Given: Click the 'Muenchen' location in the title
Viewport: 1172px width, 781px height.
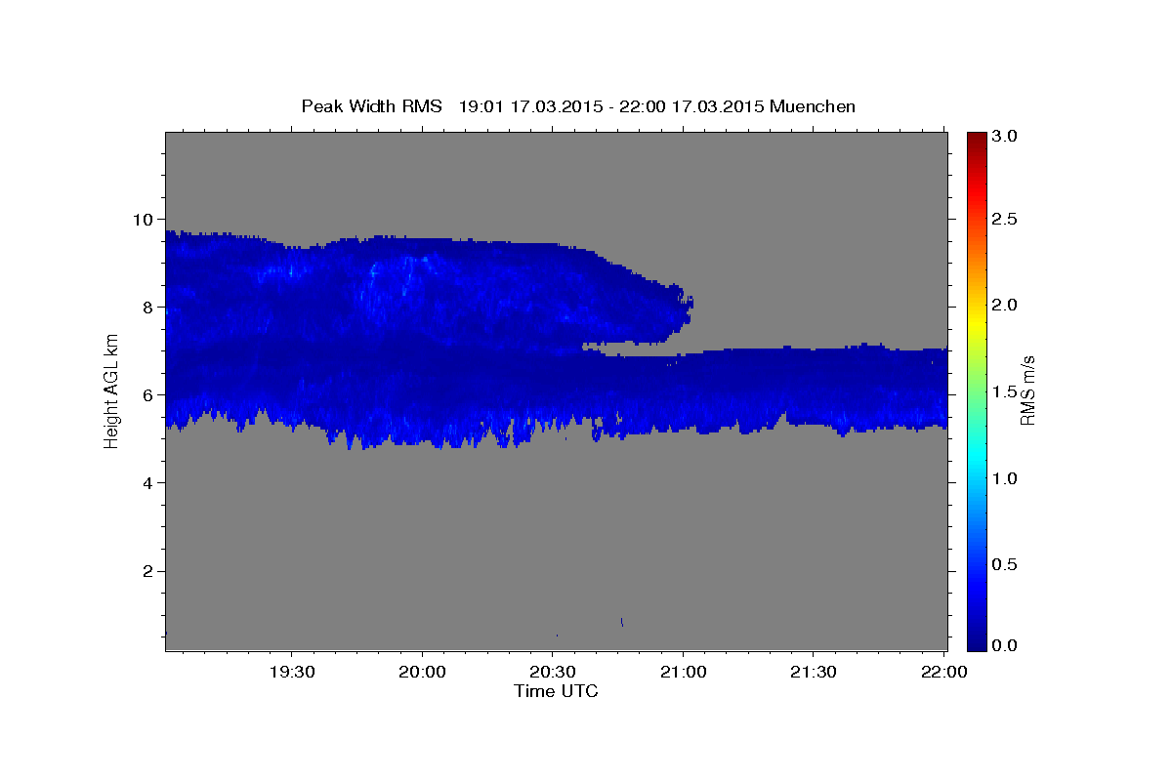Looking at the screenshot, I should click(x=813, y=106).
